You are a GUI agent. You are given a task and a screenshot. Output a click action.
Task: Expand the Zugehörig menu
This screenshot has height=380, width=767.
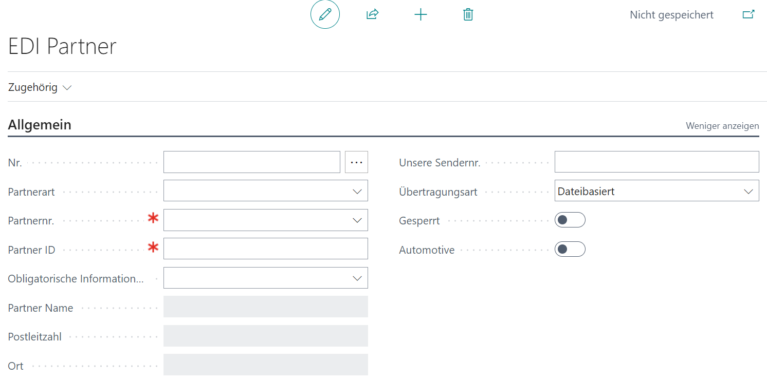(x=40, y=87)
